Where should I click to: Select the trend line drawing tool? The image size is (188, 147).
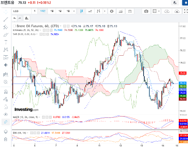click(6, 19)
